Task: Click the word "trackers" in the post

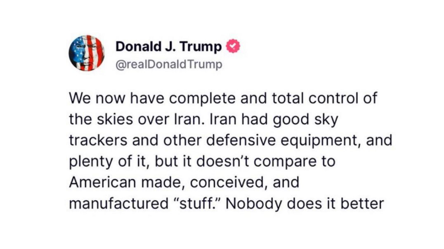Action: (98, 140)
